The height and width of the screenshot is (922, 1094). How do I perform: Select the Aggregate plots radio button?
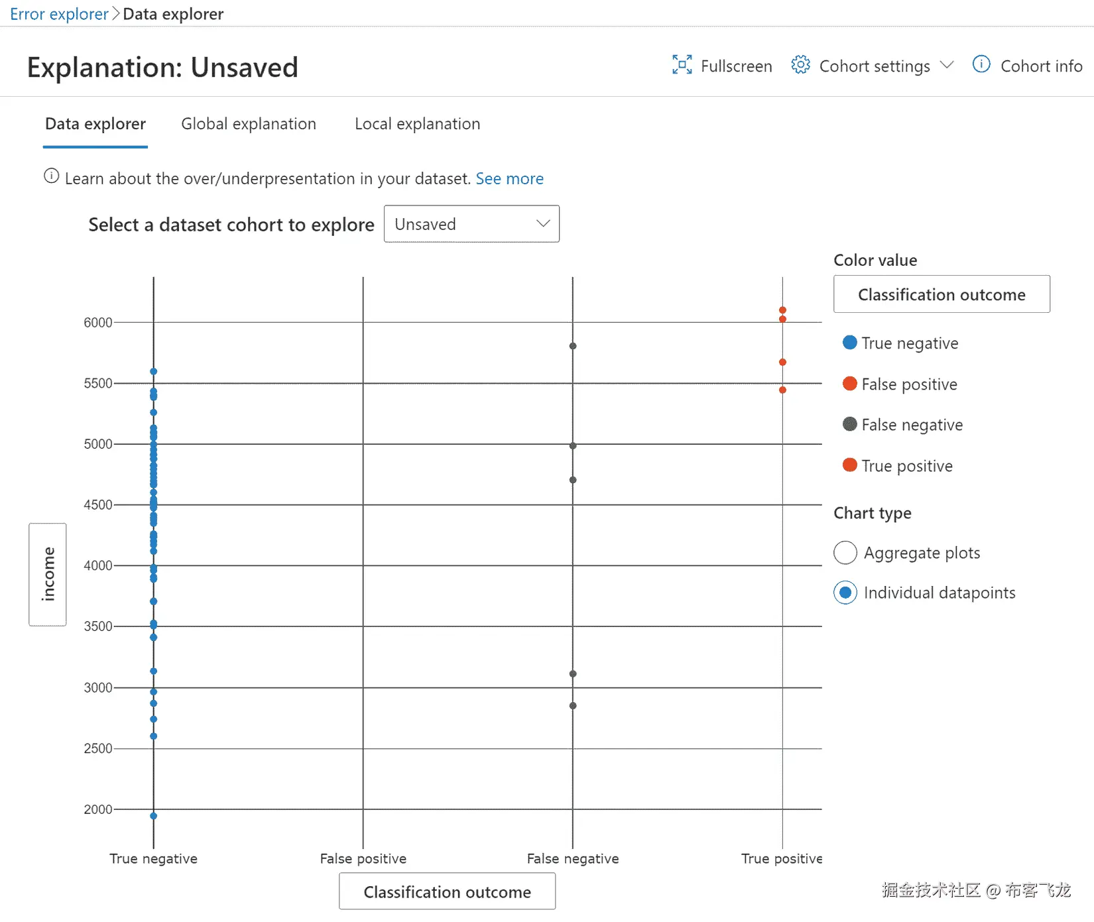coord(845,553)
